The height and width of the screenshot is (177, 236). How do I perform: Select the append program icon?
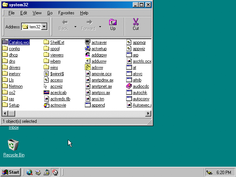pos(88,105)
